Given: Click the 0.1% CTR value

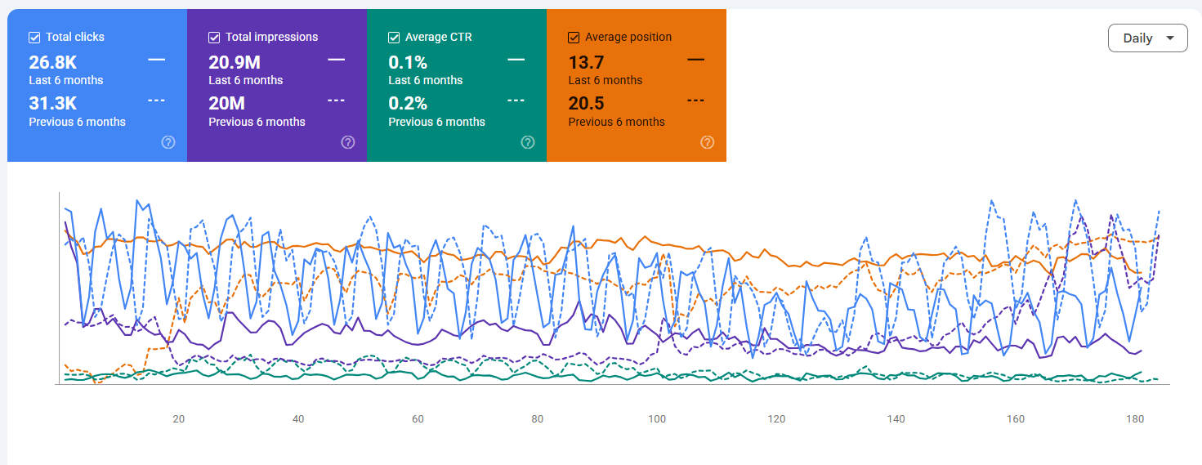Looking at the screenshot, I should (408, 63).
